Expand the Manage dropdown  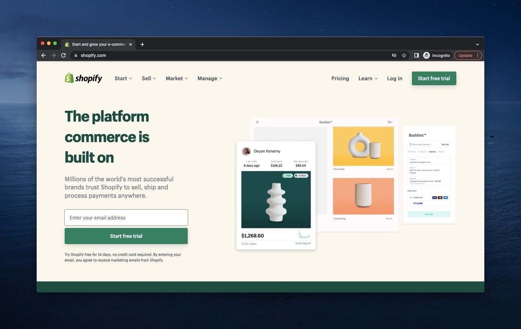tap(210, 79)
